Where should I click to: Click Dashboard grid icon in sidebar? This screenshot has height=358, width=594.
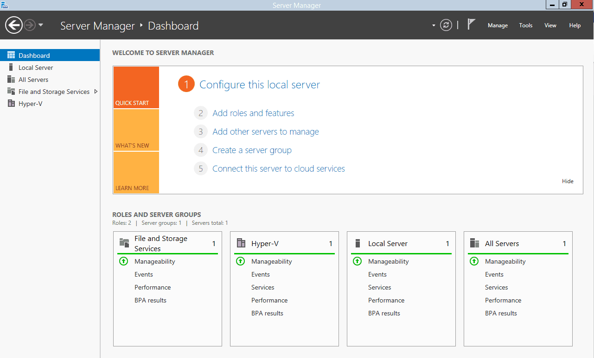11,55
